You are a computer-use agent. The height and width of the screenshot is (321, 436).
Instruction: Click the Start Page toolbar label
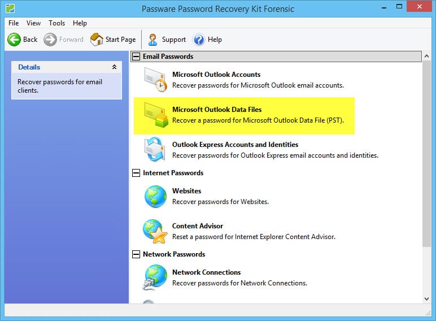click(120, 40)
